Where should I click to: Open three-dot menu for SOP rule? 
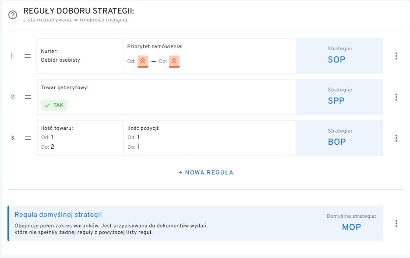396,56
